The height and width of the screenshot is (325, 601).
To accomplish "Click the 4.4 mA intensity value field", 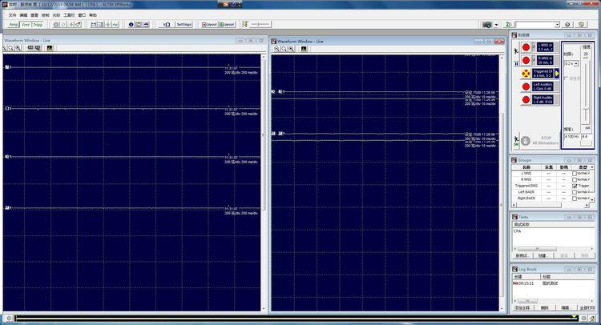I will pos(587,136).
